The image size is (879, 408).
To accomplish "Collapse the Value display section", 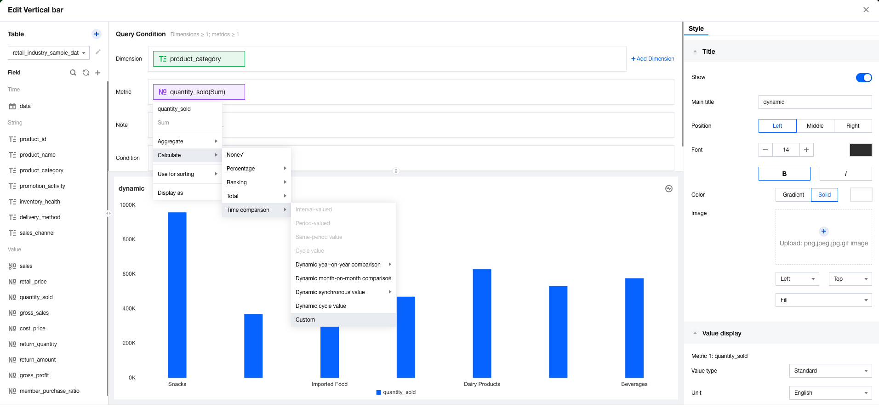I will pos(695,333).
